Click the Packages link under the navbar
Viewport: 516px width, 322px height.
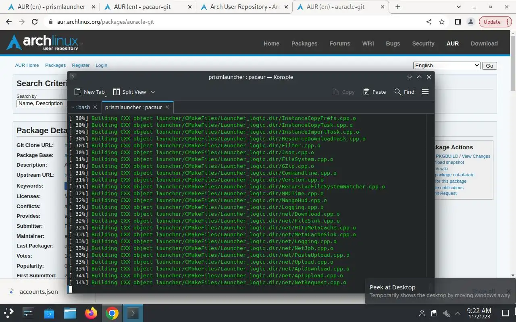55,65
